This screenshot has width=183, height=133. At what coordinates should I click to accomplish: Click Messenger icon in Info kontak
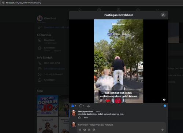pos(40,80)
